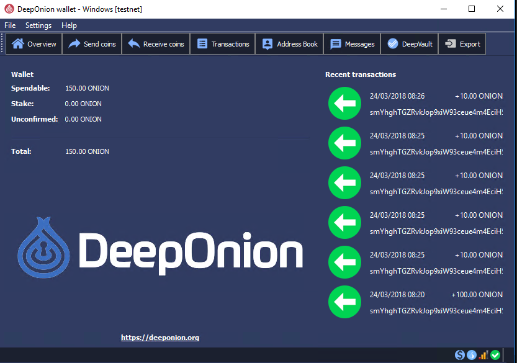Open the File menu
Screen dimensions: 517x363
[x=10, y=25]
